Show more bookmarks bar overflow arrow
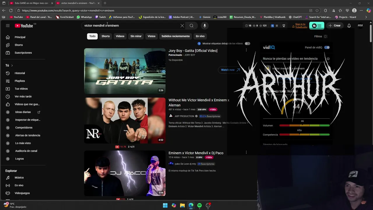 366,17
